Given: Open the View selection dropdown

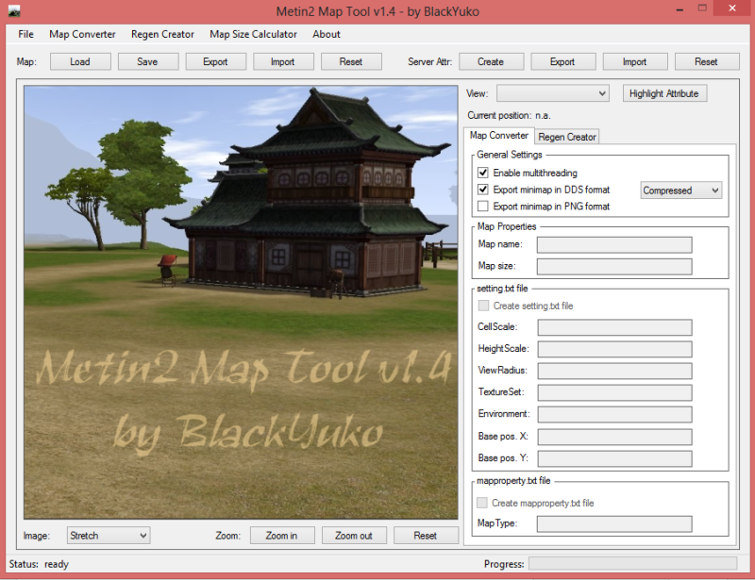Looking at the screenshot, I should 552,93.
